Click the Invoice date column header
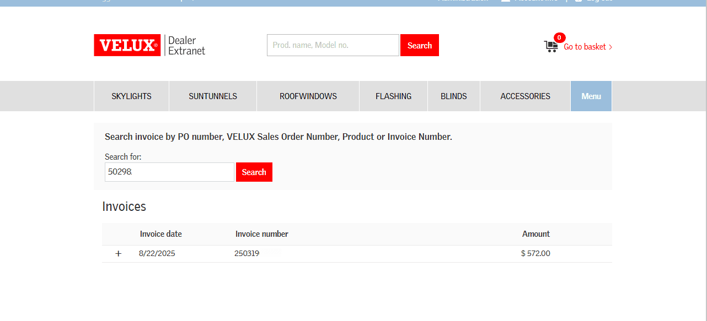This screenshot has width=707, height=321. point(161,234)
